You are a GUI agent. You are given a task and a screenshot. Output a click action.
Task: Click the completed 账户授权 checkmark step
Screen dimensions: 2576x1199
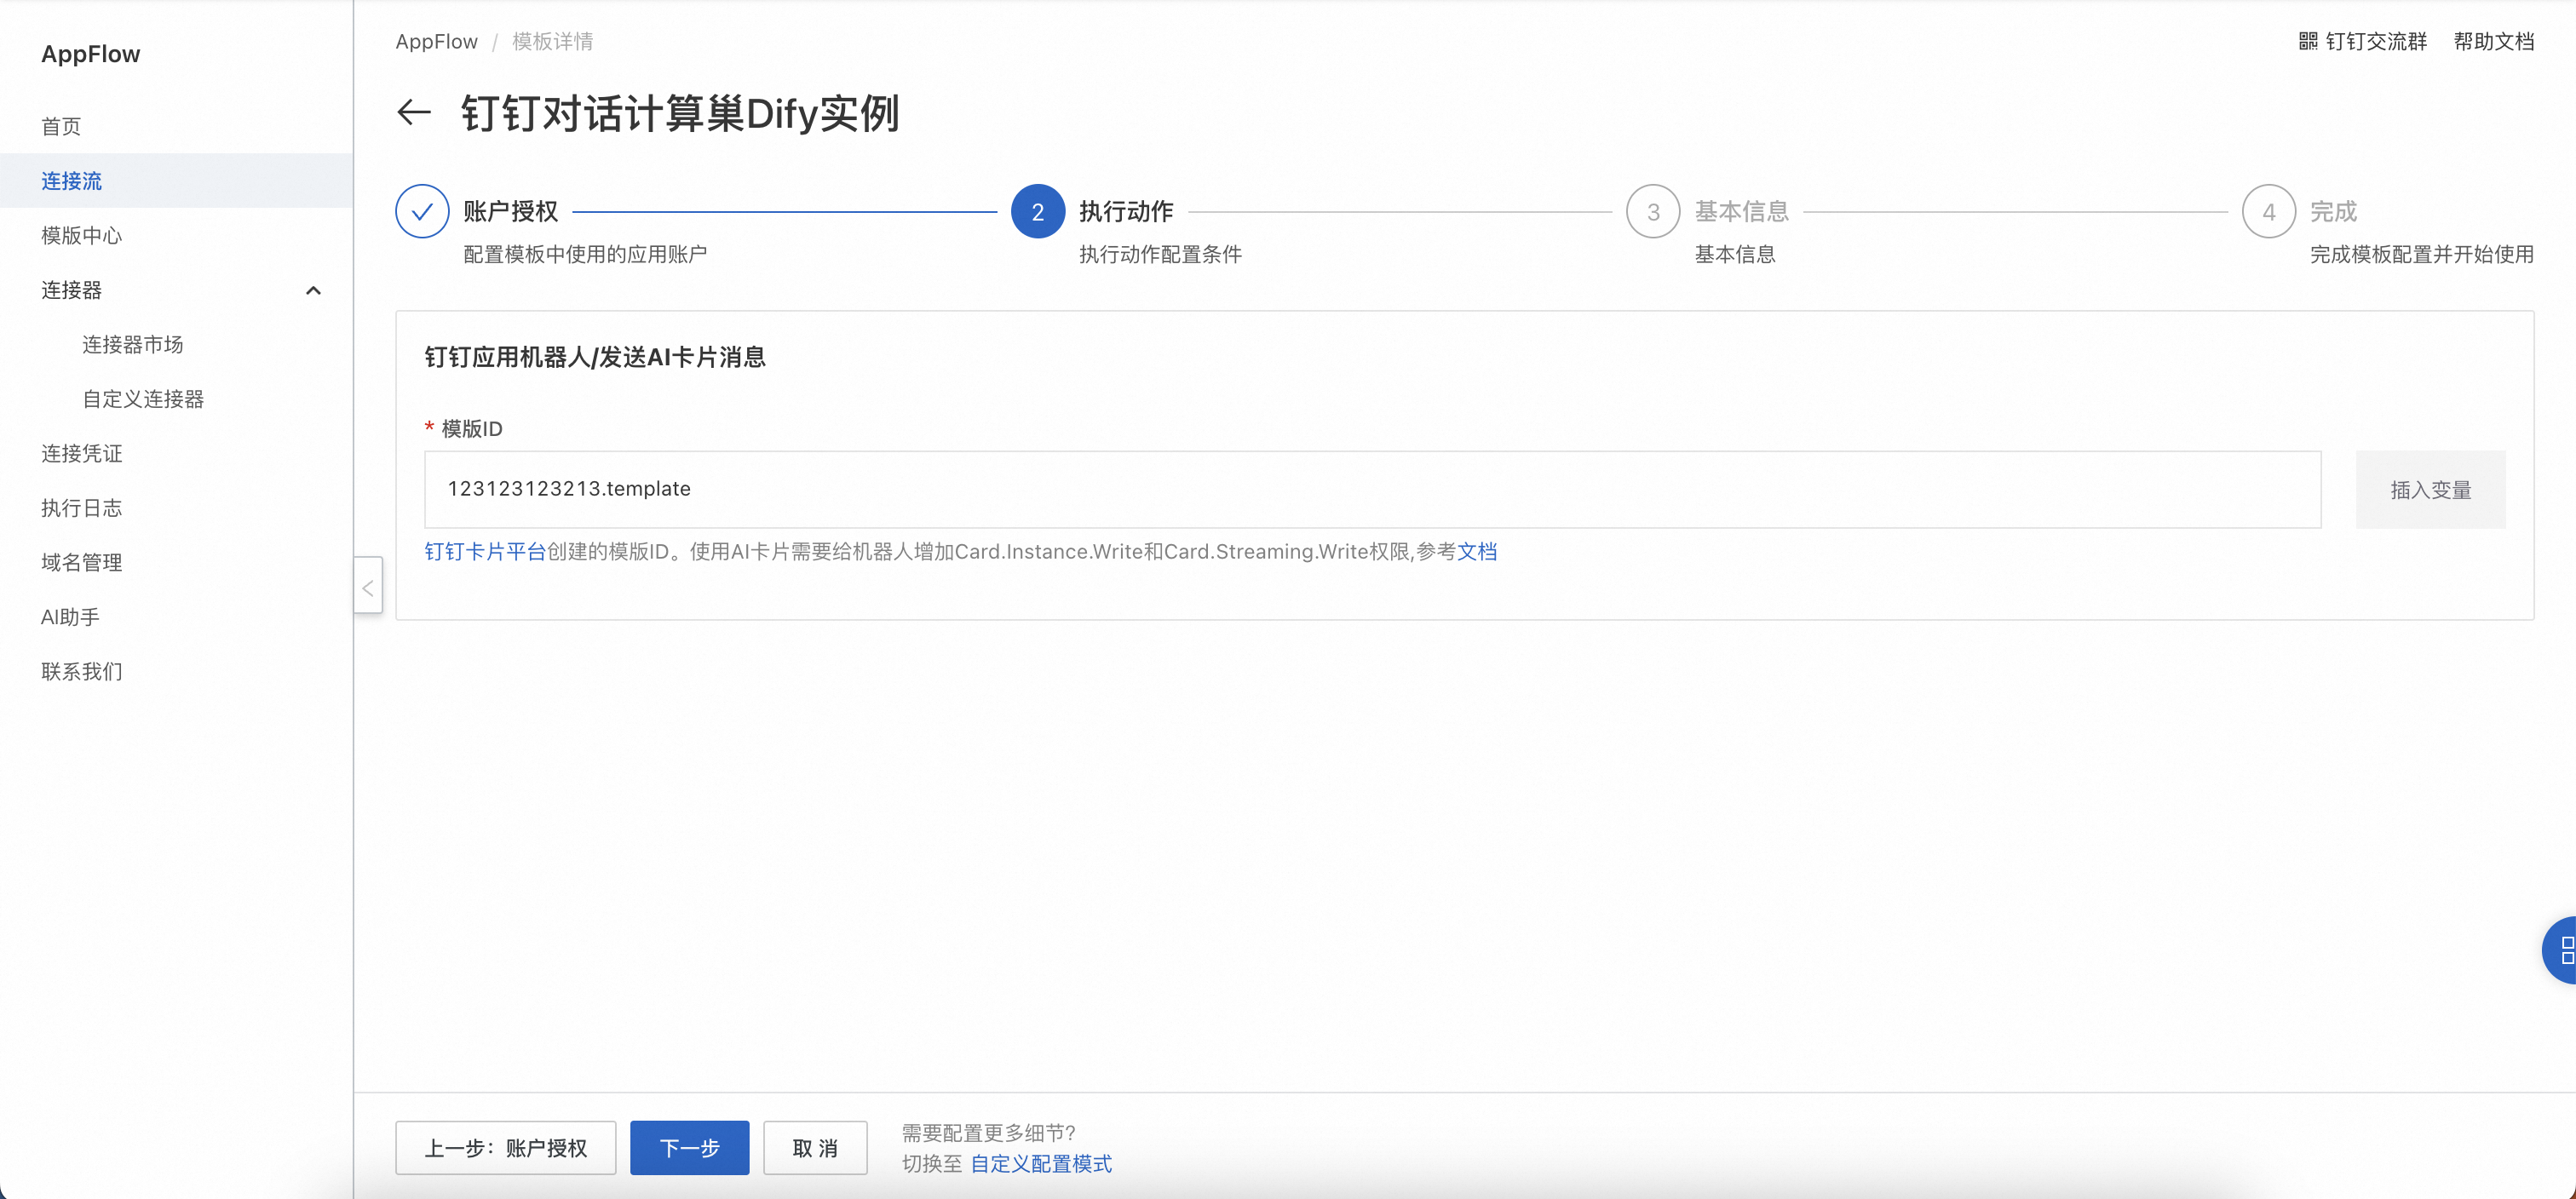click(x=422, y=211)
